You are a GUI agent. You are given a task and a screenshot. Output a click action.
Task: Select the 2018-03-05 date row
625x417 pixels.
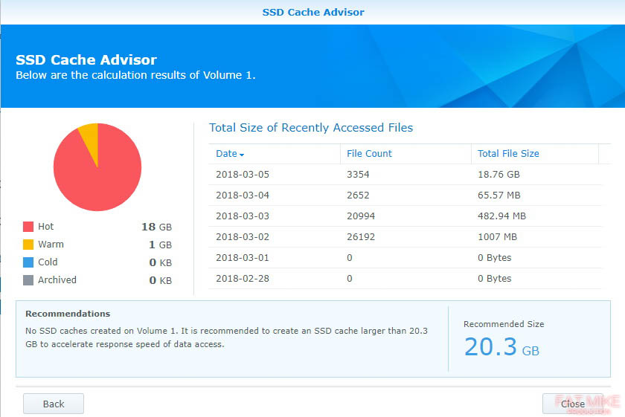click(x=405, y=175)
